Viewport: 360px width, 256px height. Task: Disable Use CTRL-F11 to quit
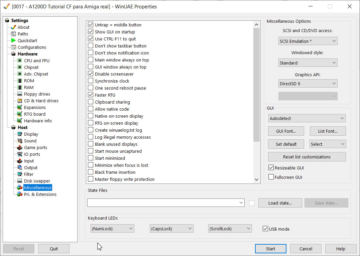click(91, 38)
